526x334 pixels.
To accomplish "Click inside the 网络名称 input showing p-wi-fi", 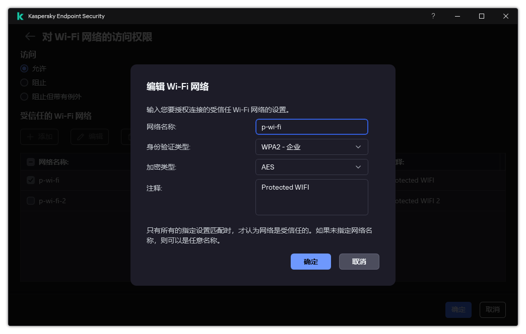I will (311, 126).
